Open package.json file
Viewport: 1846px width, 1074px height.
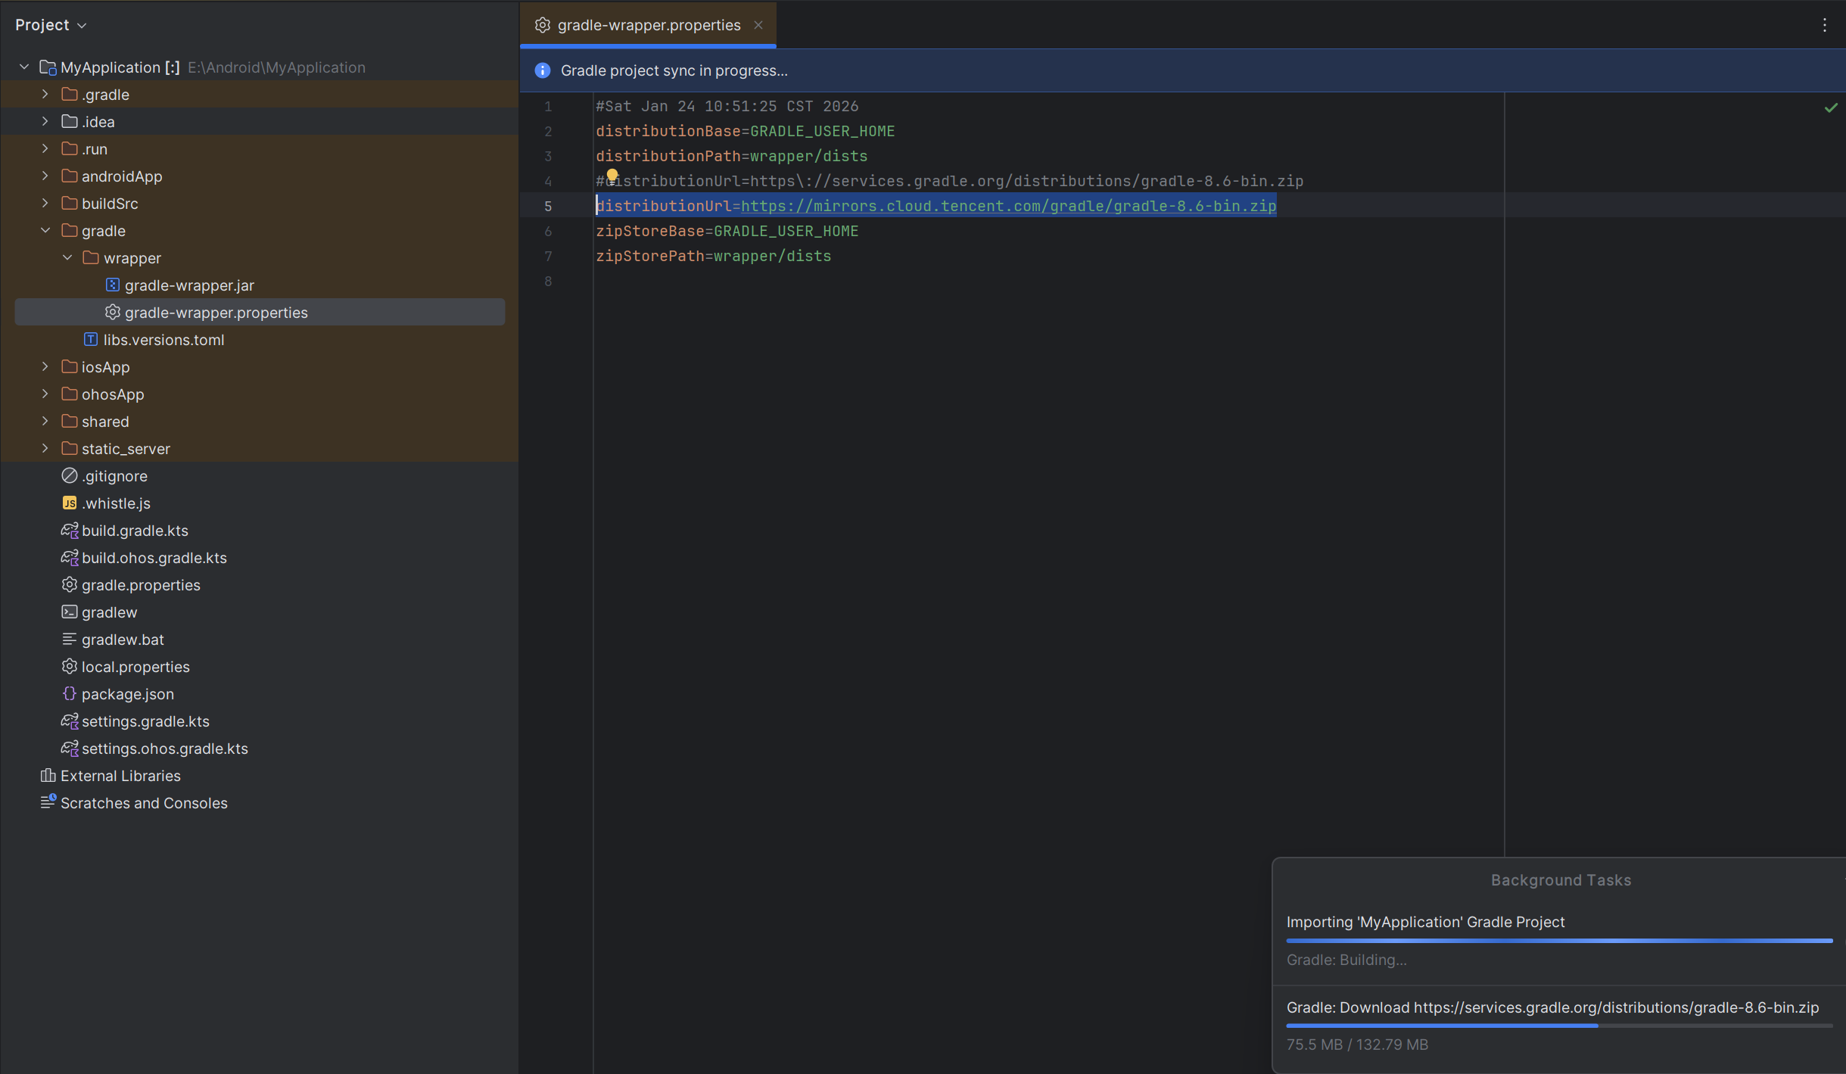click(x=127, y=694)
